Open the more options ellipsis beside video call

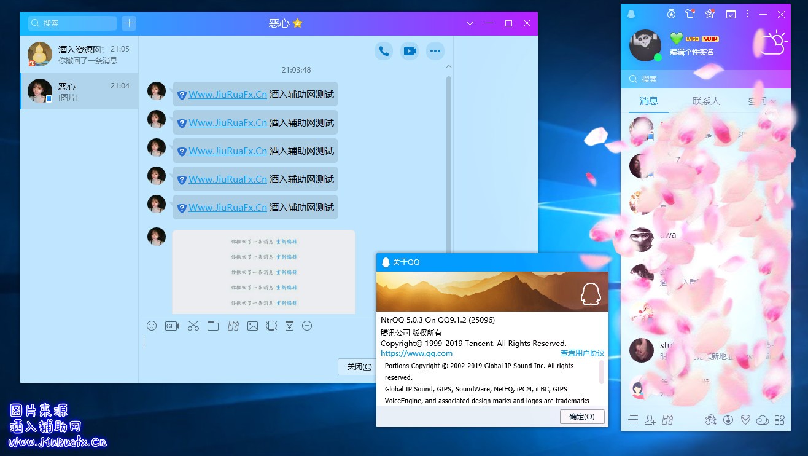click(x=435, y=51)
